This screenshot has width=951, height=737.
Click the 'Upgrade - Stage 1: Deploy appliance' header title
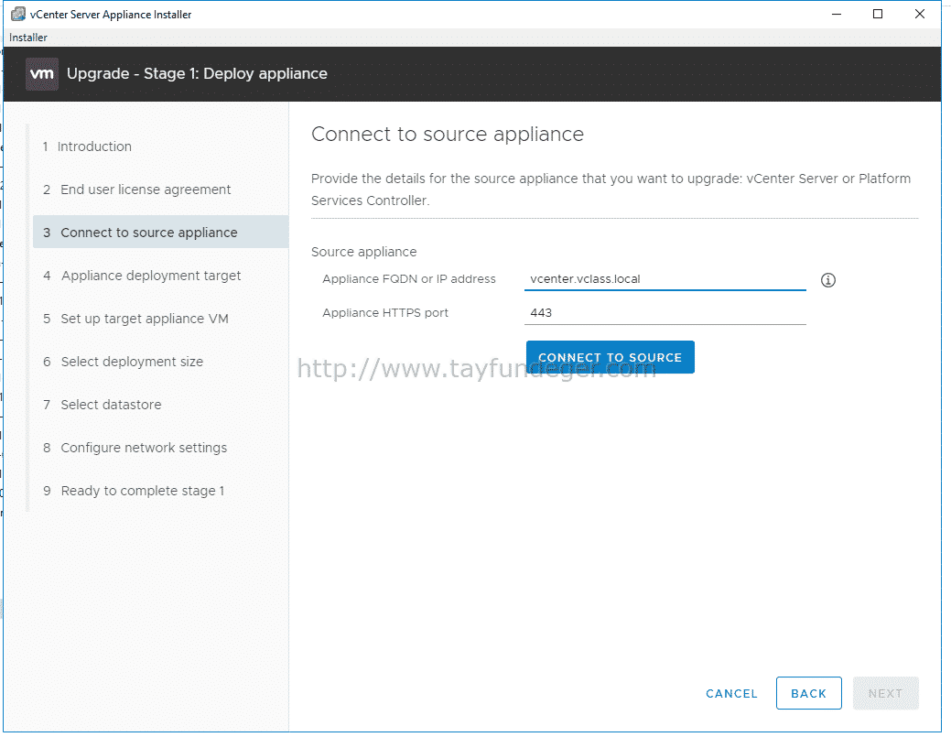(x=197, y=74)
